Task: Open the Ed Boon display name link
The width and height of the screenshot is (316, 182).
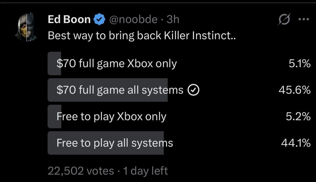Action: [69, 19]
